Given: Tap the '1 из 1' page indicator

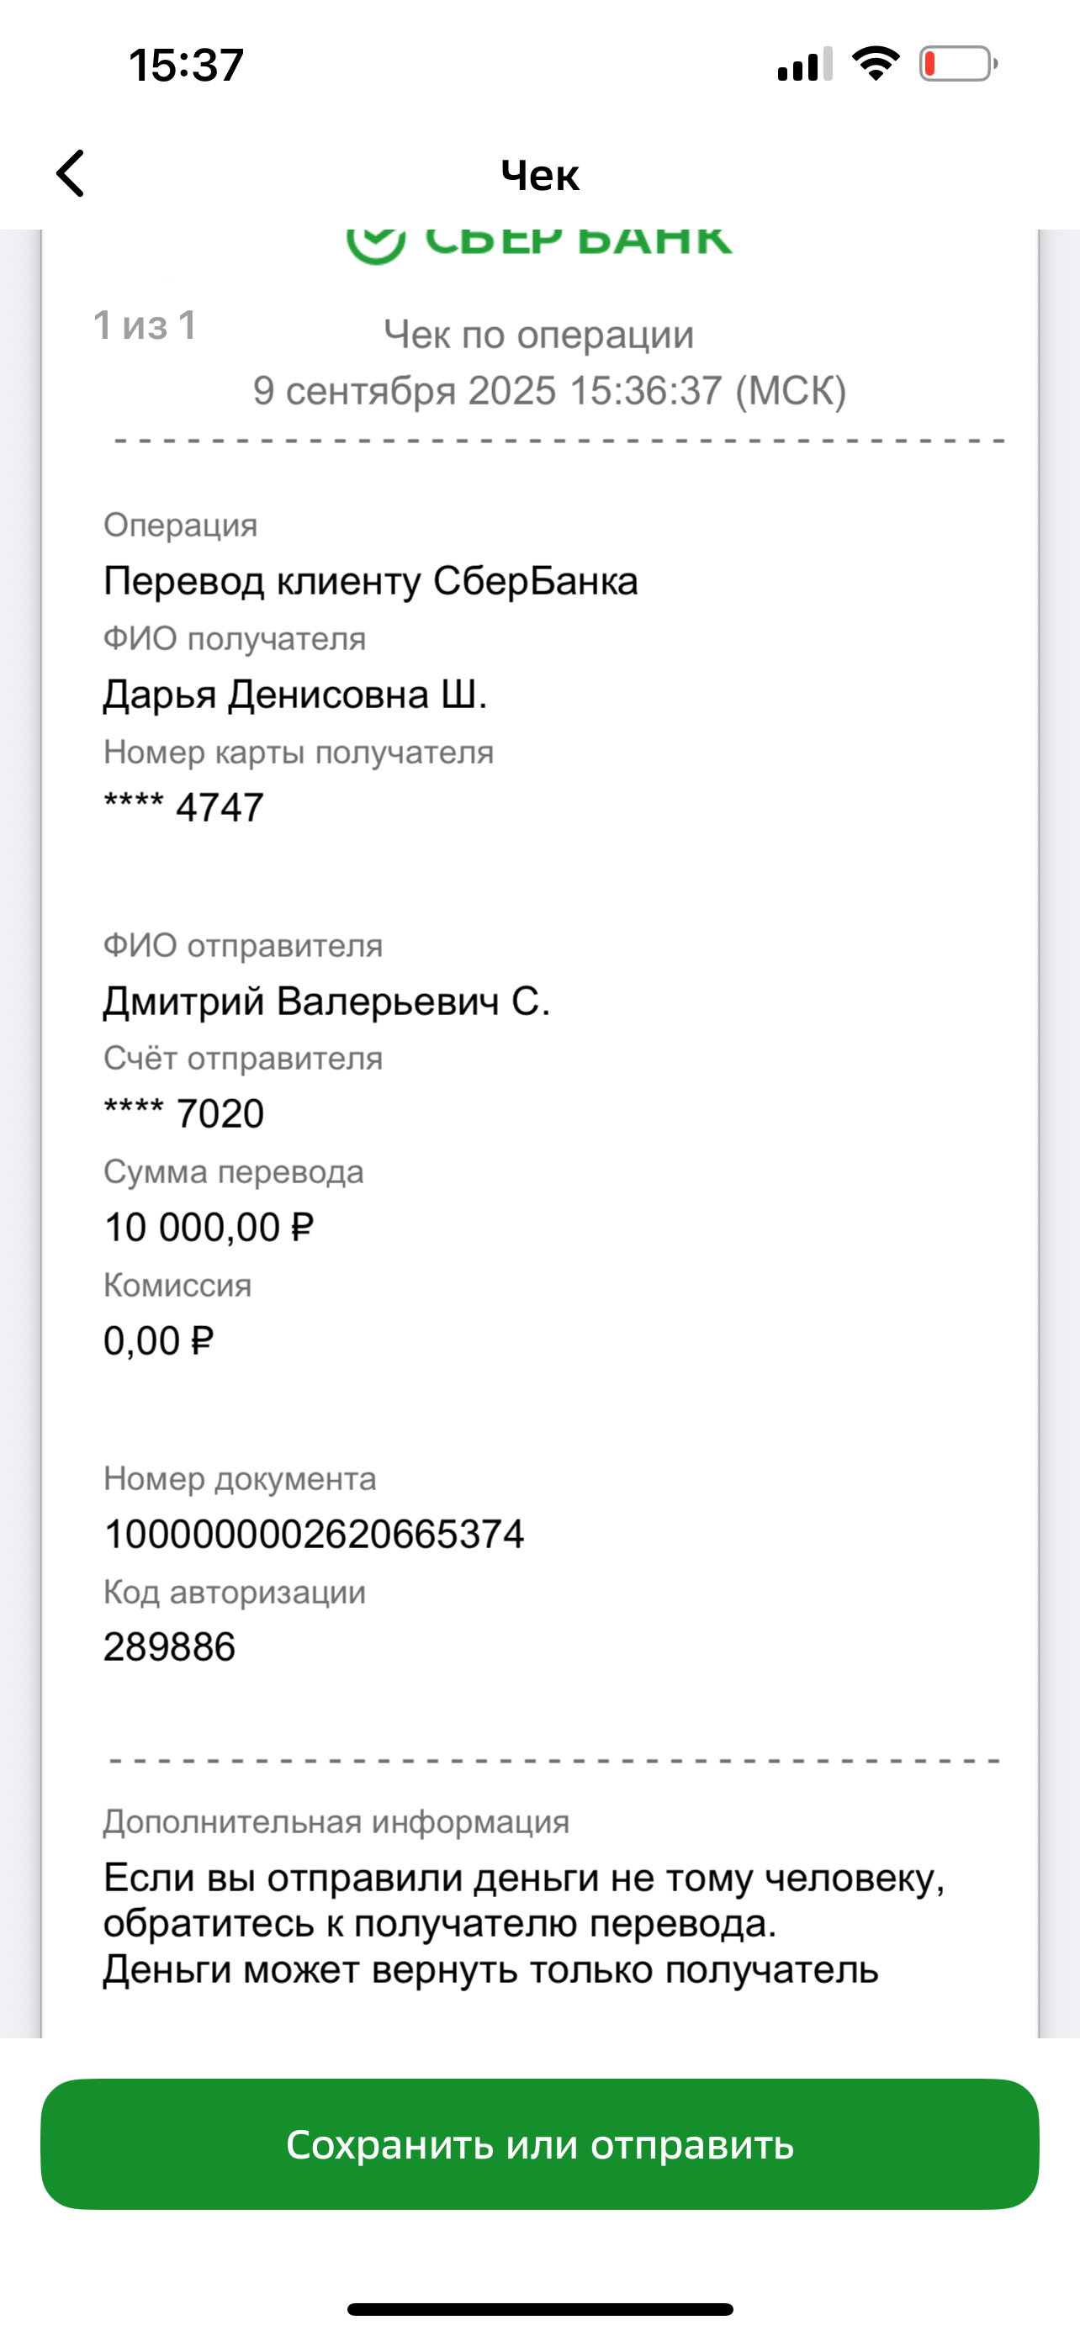Looking at the screenshot, I should pos(145,325).
